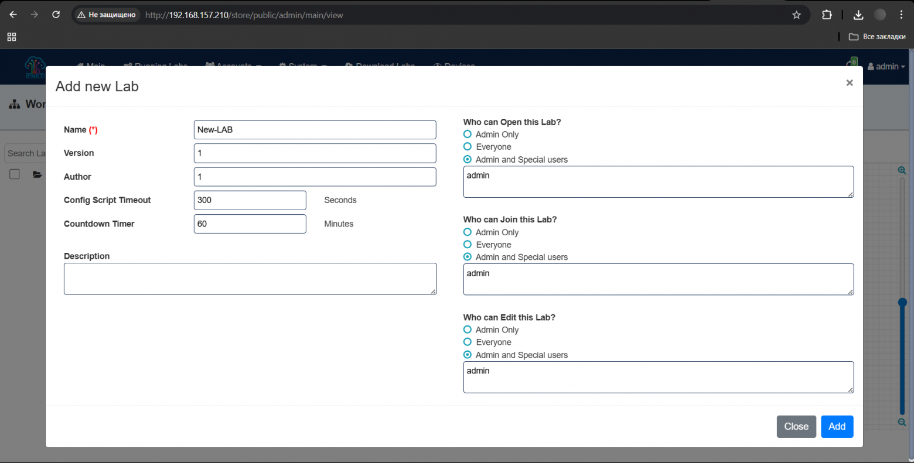
Task: Open Download Labs in the navbar
Action: coord(380,66)
